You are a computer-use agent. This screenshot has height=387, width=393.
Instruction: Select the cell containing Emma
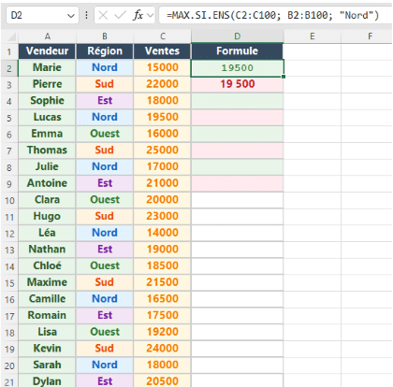[x=47, y=134]
